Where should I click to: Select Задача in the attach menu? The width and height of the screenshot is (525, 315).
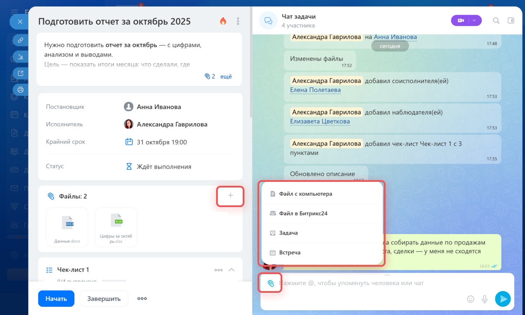(x=288, y=233)
